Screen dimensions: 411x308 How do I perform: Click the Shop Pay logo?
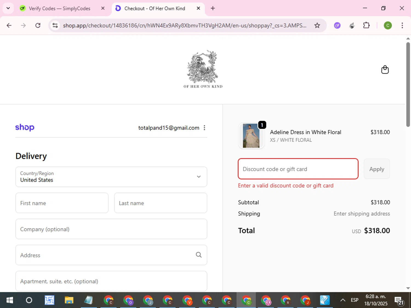pos(25,127)
